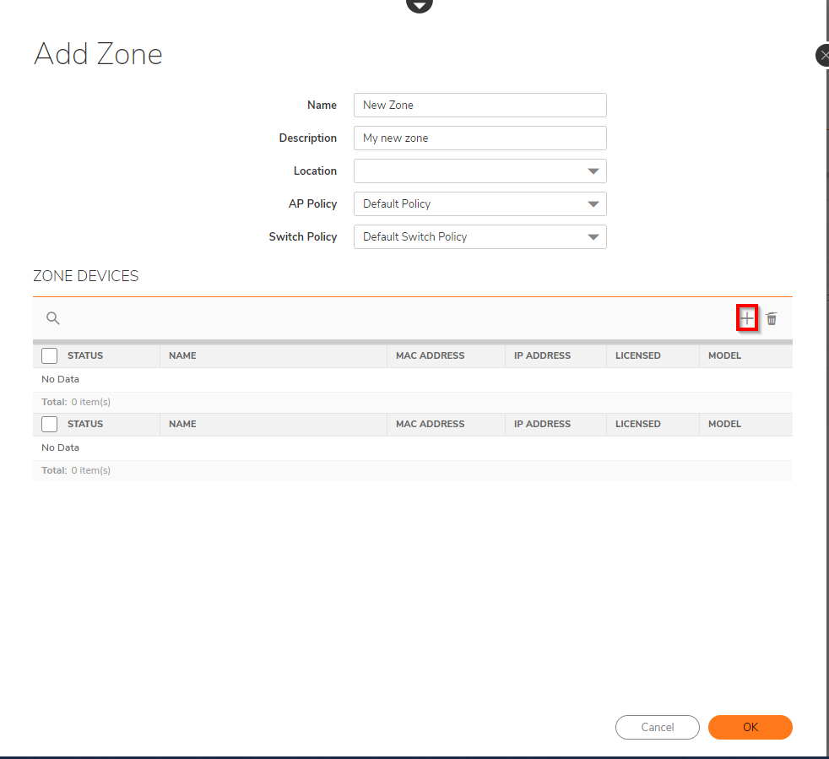Sort by MAC ADDRESS in the upper table
829x759 pixels.
pos(430,355)
